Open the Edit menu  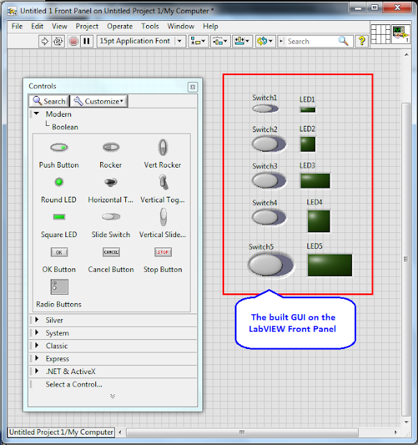point(37,26)
